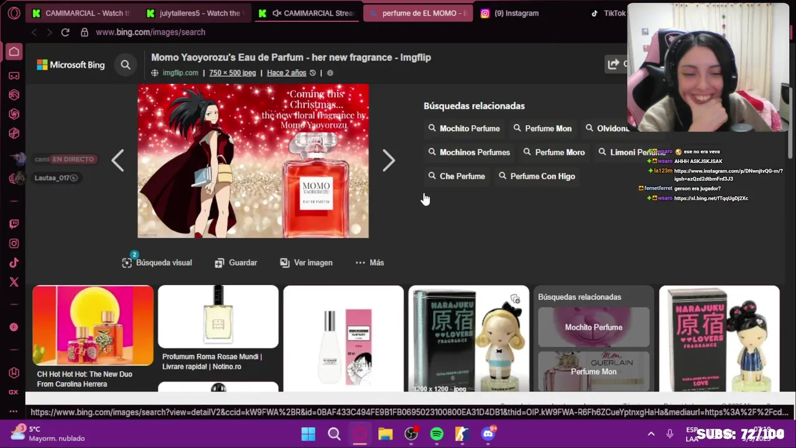Click the microphone tray icon
796x448 pixels.
pyautogui.click(x=670, y=434)
